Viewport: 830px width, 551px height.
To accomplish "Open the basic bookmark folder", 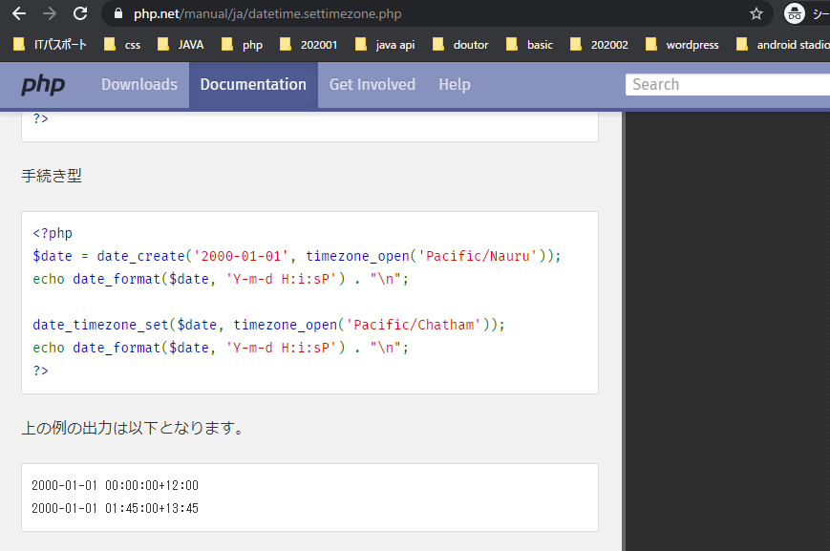I will (529, 45).
